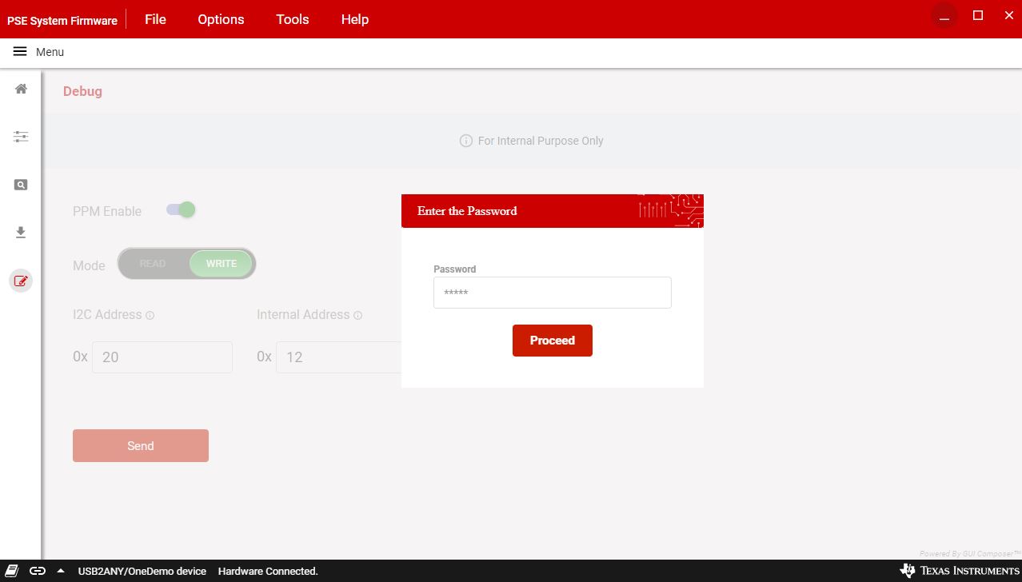Open the download sidebar icon
The width and height of the screenshot is (1022, 582).
21,233
